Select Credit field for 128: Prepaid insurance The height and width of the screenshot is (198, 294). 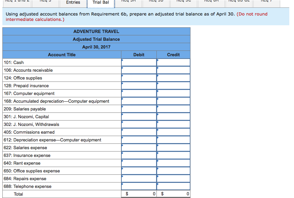173,86
